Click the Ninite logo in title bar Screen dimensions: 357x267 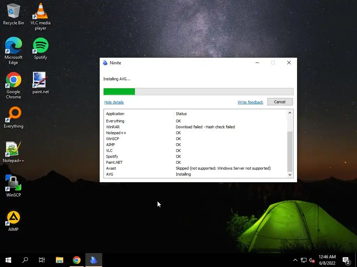105,63
